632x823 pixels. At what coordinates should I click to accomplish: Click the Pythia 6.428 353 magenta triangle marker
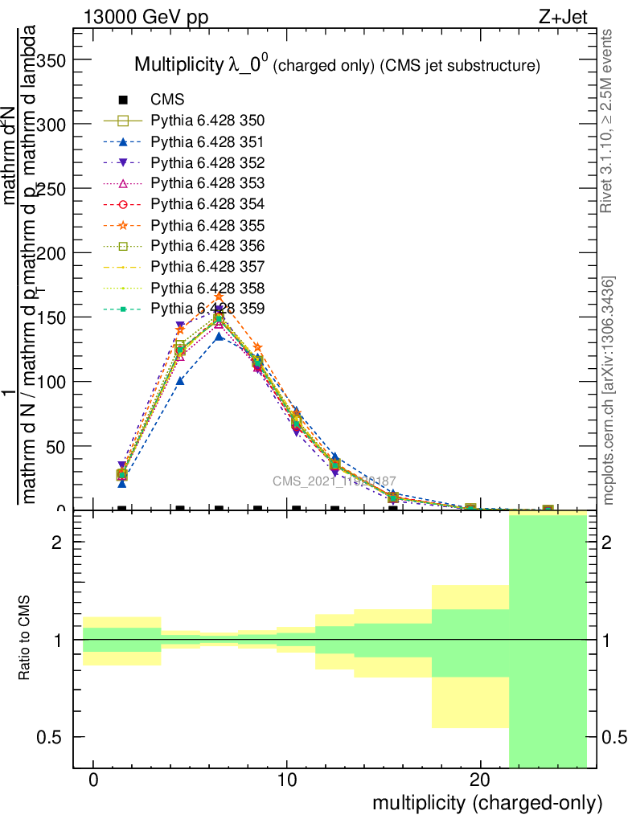click(123, 184)
